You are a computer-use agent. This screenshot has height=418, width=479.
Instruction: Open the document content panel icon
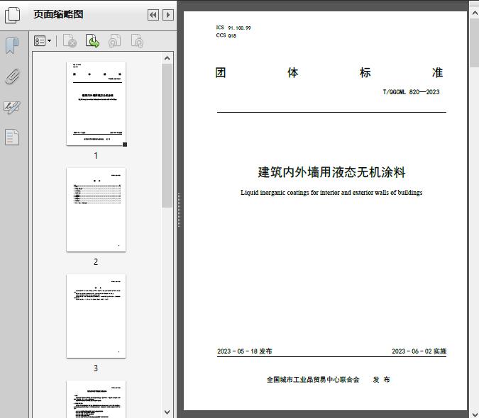(12, 137)
